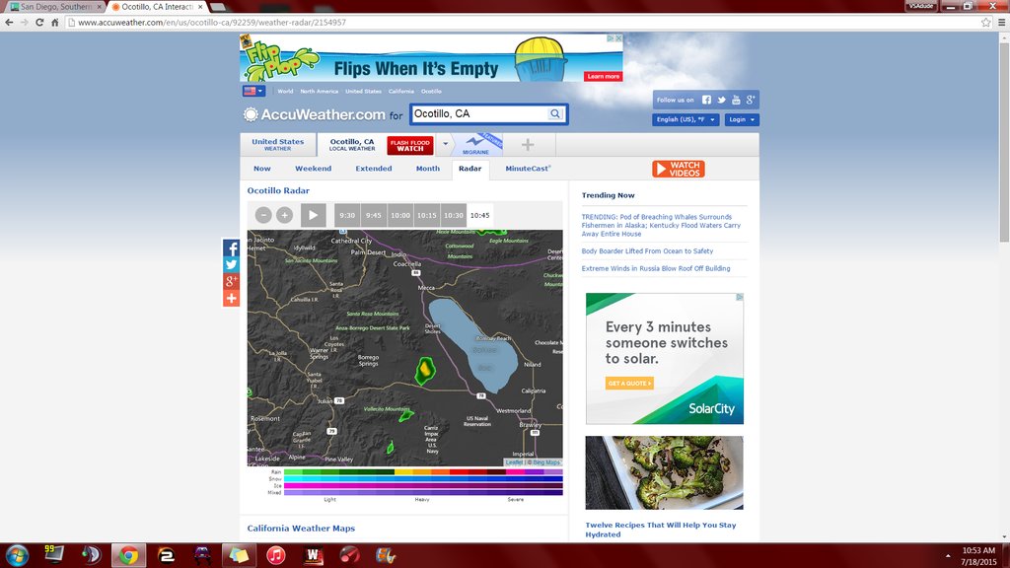The height and width of the screenshot is (568, 1010).
Task: Open AccuWeather's YouTube channel from Follow us
Action: [x=736, y=100]
